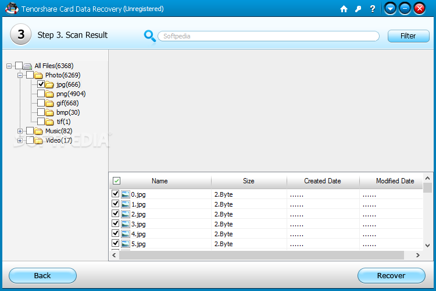The width and height of the screenshot is (436, 291).
Task: Click image icon of 2.jpg
Action: (x=126, y=214)
